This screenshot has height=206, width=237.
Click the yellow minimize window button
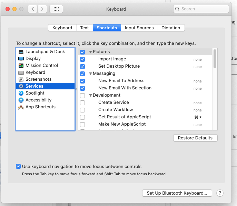pyautogui.click(x=14, y=9)
